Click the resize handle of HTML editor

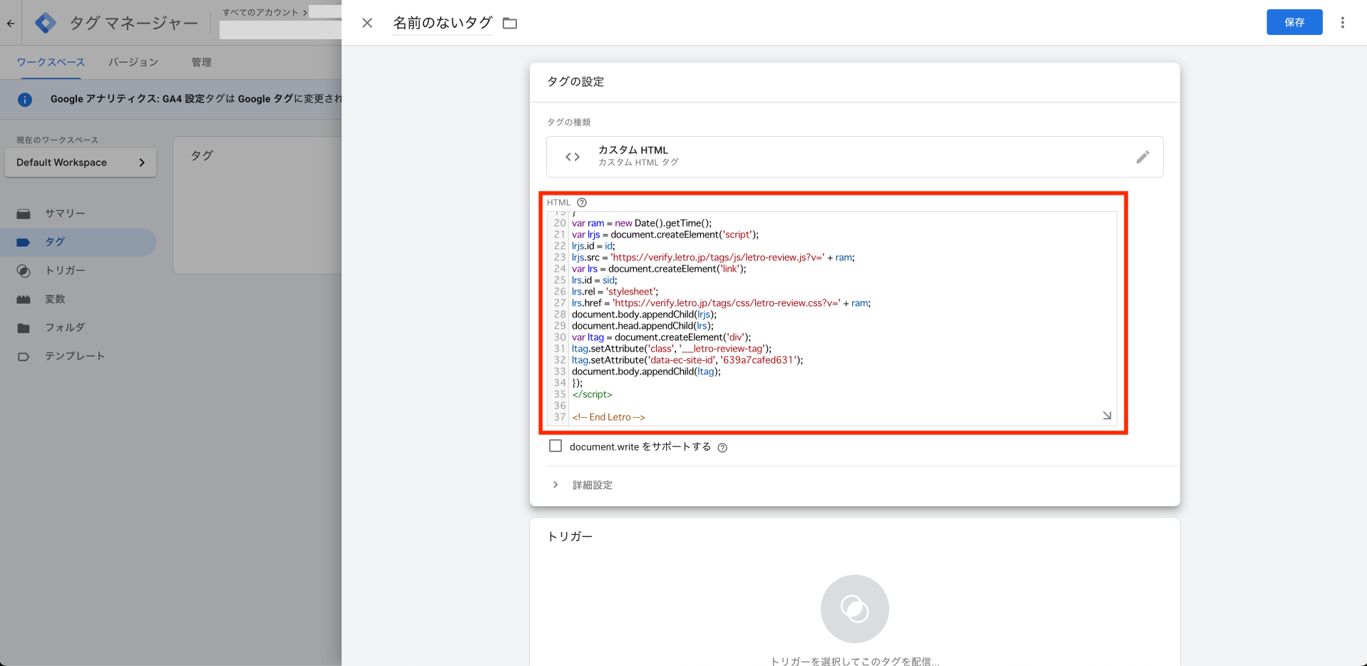[x=1107, y=416]
